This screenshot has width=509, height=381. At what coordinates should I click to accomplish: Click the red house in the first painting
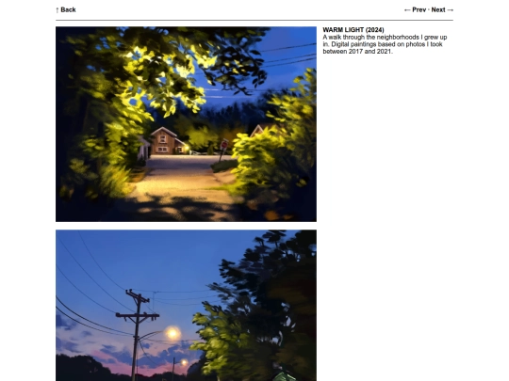pos(166,141)
